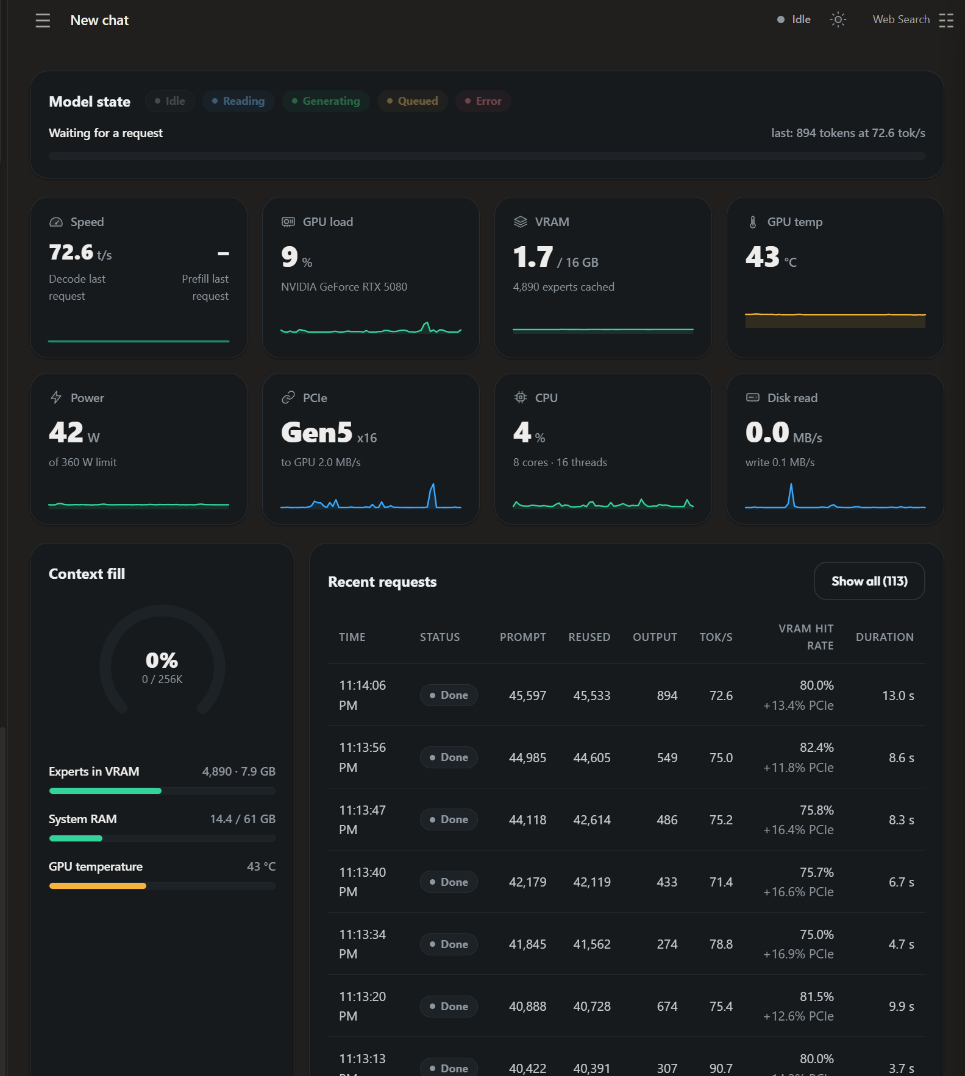Click the GPU temp thermometer icon
Image resolution: width=965 pixels, height=1076 pixels.
(753, 222)
